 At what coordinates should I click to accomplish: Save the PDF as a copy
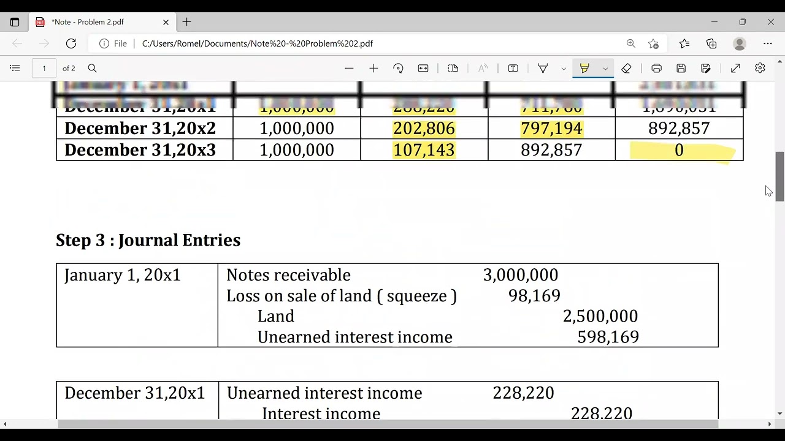(x=706, y=68)
